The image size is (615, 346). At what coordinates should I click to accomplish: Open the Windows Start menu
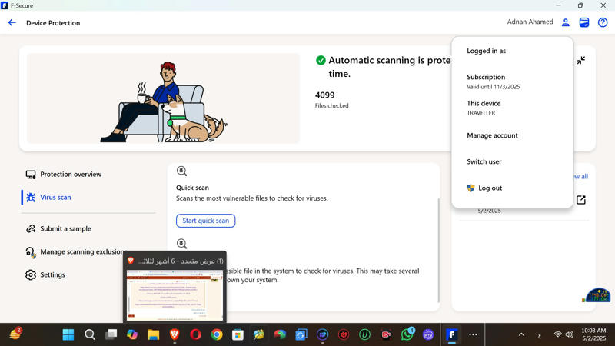click(x=68, y=334)
